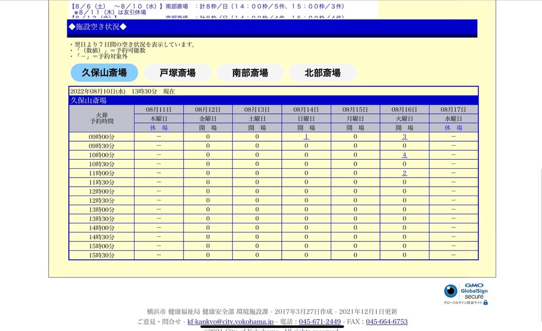This screenshot has height=331, width=542.
Task: Select the 13時00分 time row label
Action: coord(102,209)
